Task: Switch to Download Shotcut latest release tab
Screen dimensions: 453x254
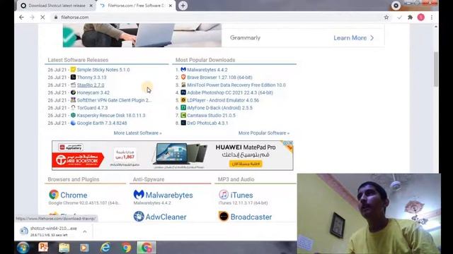Action: click(x=57, y=6)
